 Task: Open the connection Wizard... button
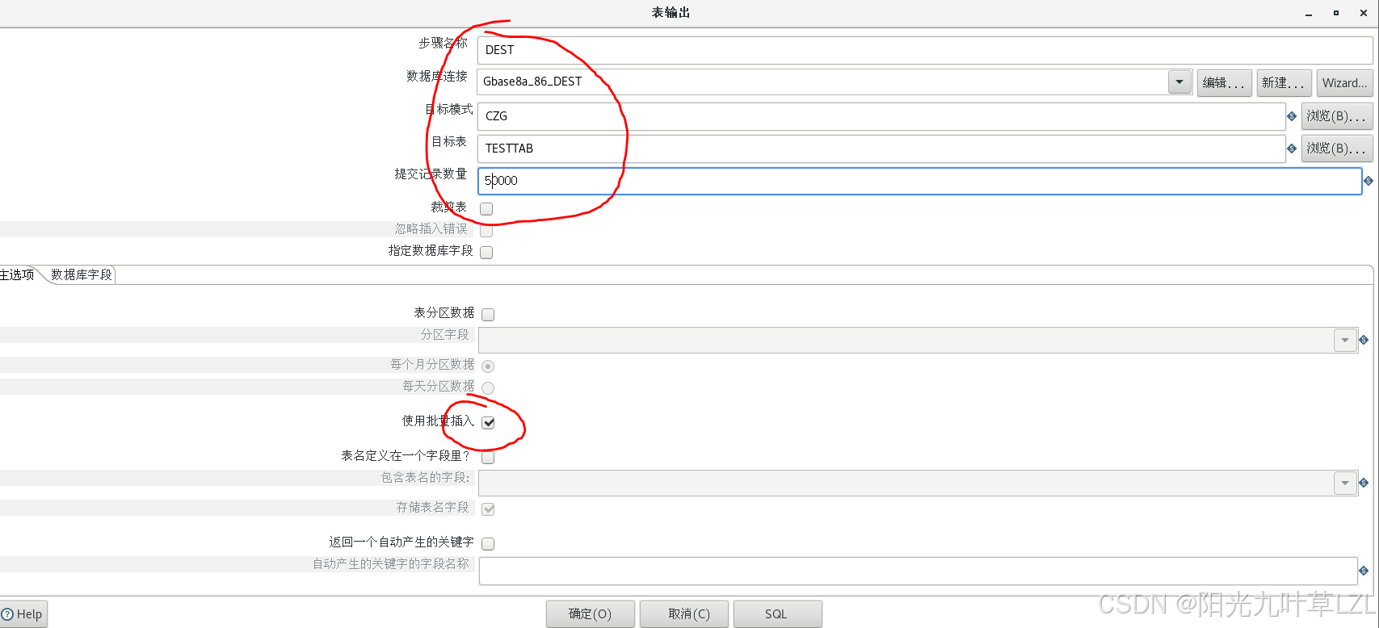click(x=1344, y=82)
